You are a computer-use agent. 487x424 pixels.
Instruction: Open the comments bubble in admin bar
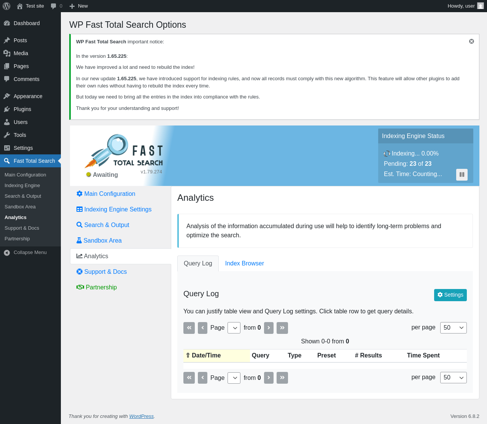pos(56,6)
